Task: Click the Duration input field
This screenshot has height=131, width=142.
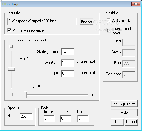Action: tap(67, 63)
